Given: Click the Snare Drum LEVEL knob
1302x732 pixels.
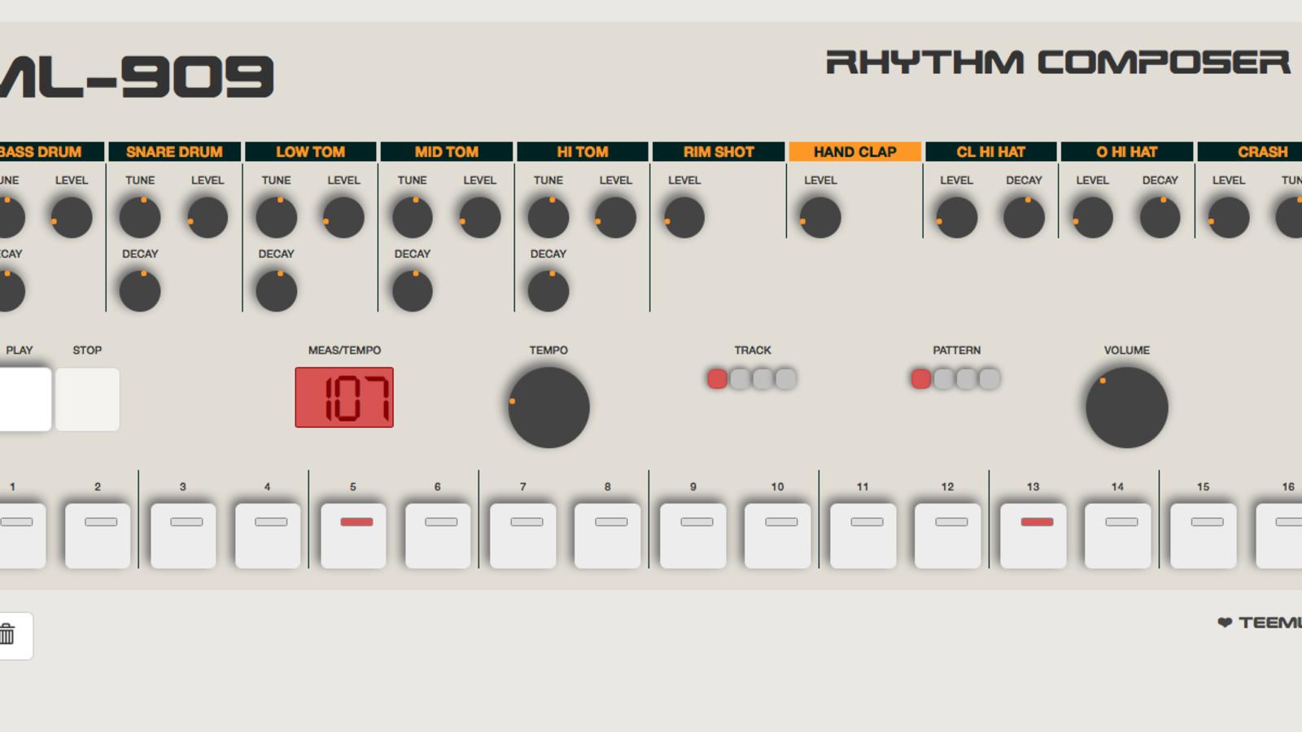Looking at the screenshot, I should (208, 217).
